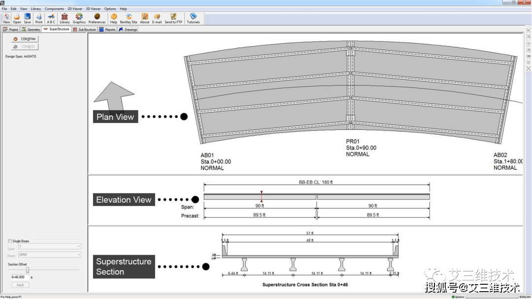The width and height of the screenshot is (532, 299).
Task: Open the 3D Viewer menu
Action: point(93,9)
